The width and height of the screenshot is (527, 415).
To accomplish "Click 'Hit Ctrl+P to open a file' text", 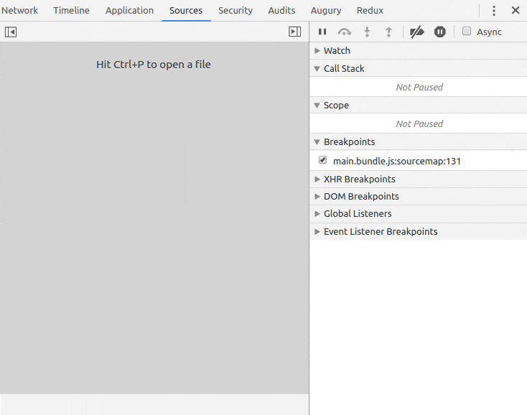I will point(154,65).
